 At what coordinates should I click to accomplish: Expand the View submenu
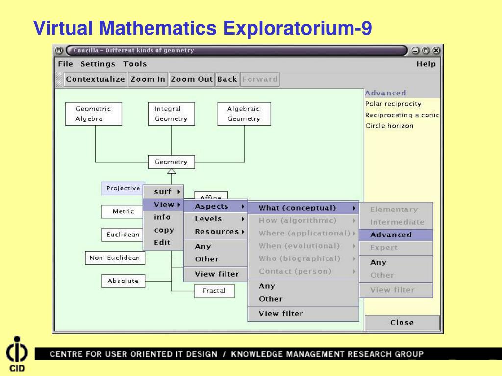tap(163, 205)
